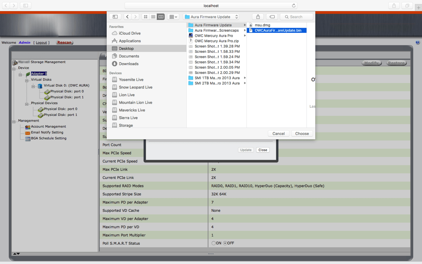Select OWC Mercury Aura Pro.zip
The height and width of the screenshot is (264, 422).
(217, 41)
